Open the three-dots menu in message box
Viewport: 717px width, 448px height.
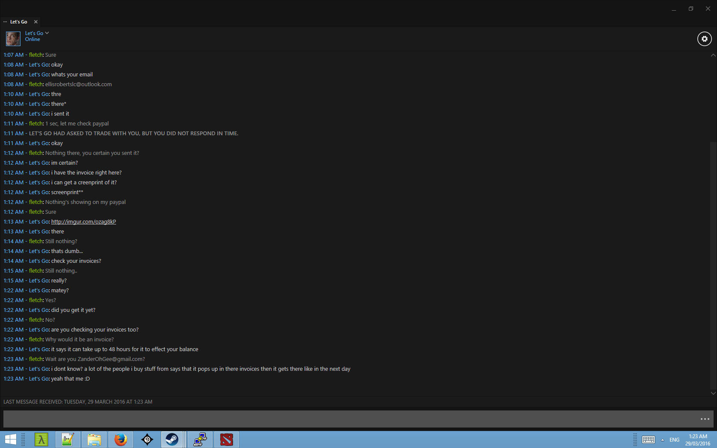point(705,419)
